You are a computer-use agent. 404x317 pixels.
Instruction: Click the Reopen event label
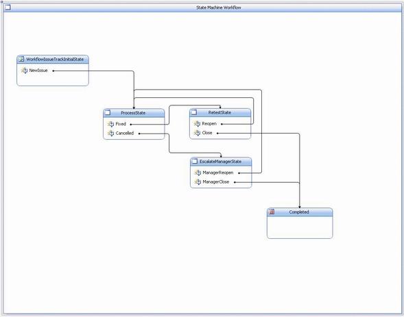[x=209, y=124]
